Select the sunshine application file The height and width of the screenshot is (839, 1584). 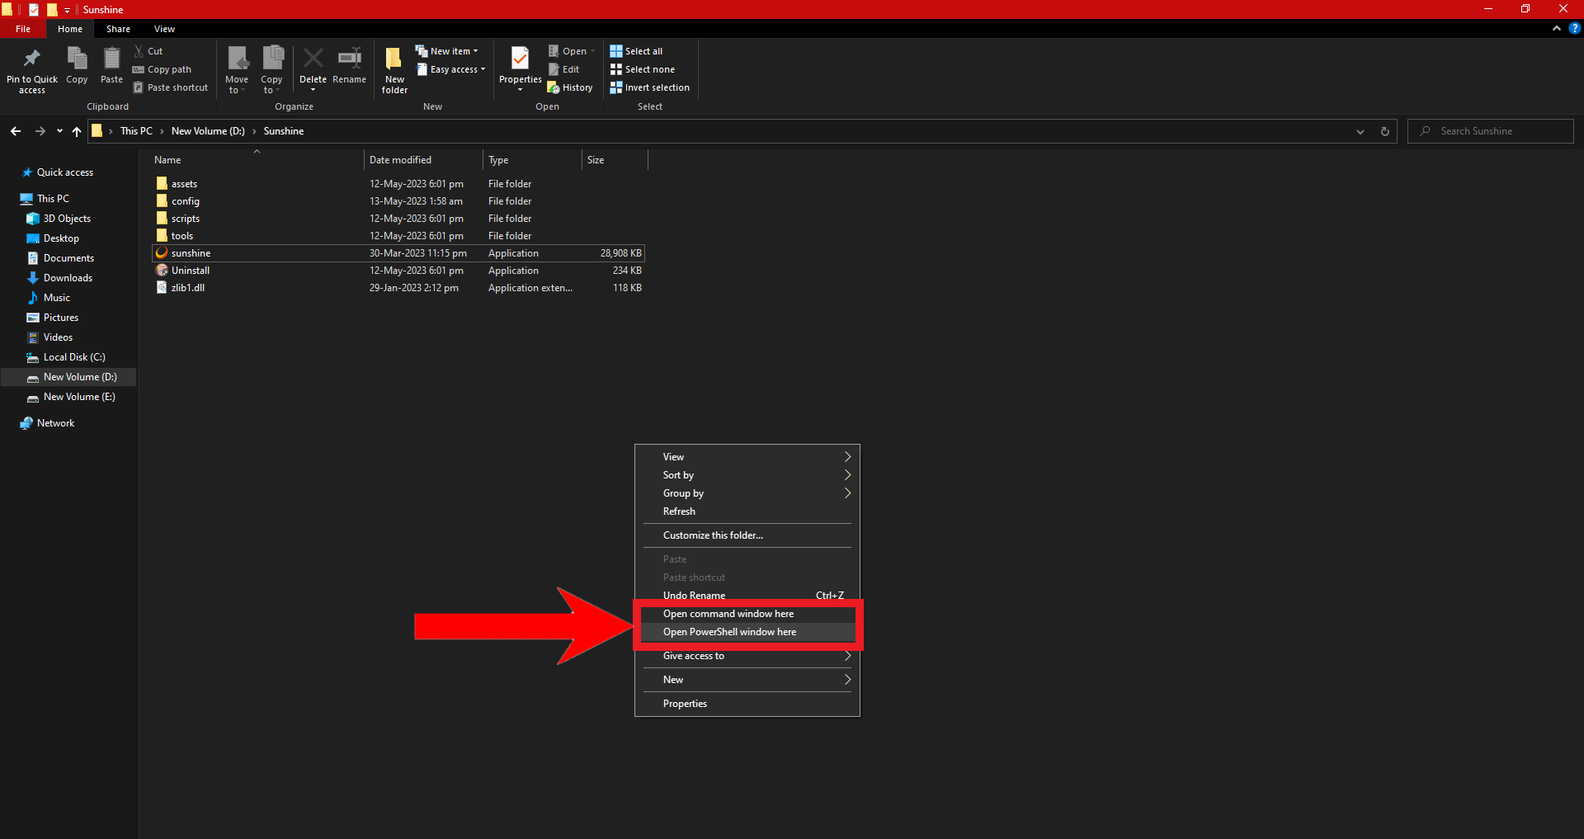398,253
